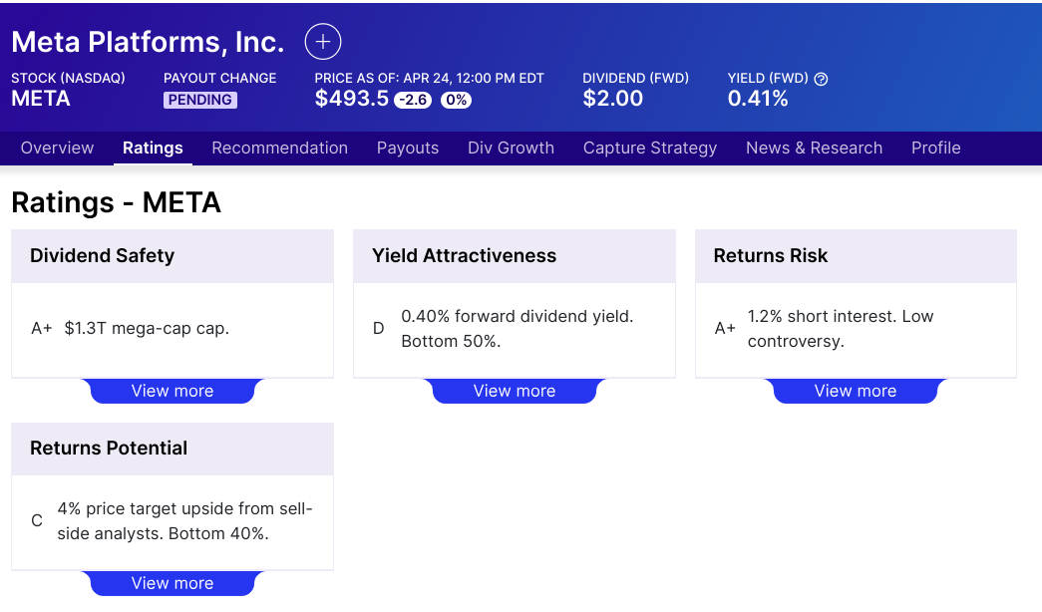The image size is (1042, 612).
Task: Switch to the Recommendation tab
Action: pyautogui.click(x=279, y=148)
